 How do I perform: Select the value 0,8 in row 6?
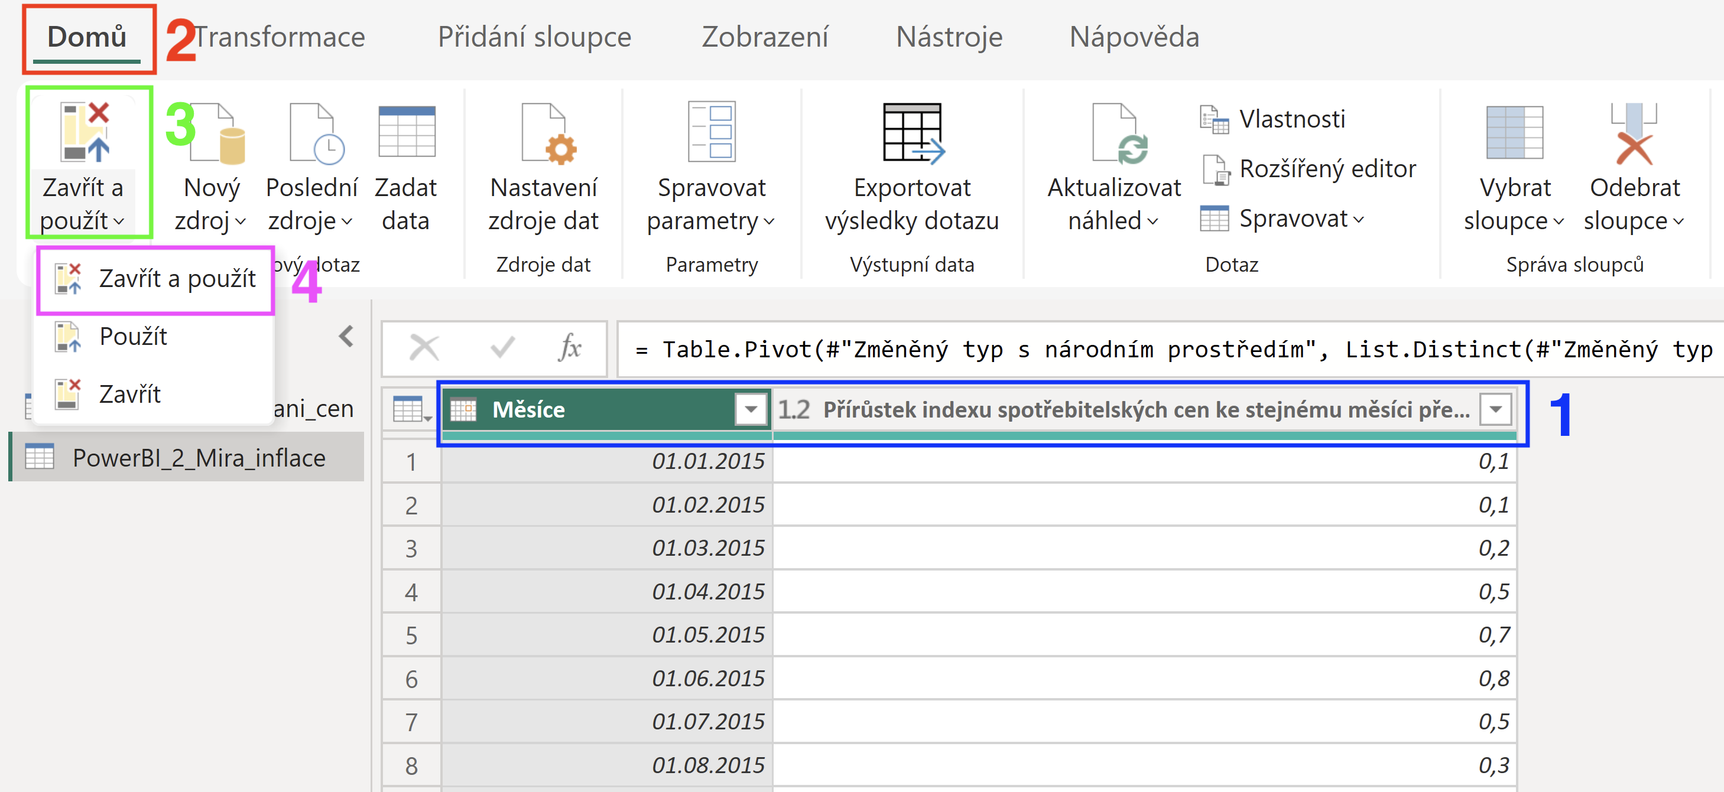[x=1144, y=678]
